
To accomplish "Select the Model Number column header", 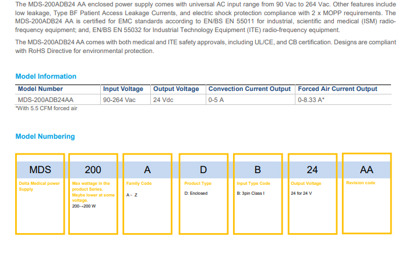I will (x=40, y=89).
